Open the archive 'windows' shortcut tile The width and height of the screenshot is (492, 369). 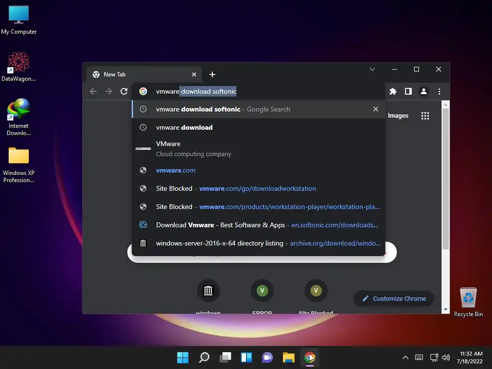pyautogui.click(x=209, y=291)
